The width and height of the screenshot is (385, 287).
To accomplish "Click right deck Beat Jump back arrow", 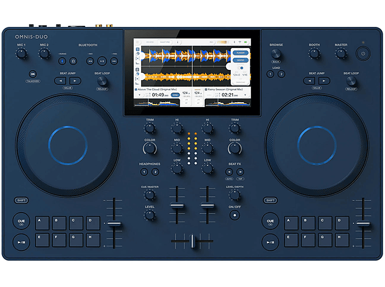I will 310,81.
